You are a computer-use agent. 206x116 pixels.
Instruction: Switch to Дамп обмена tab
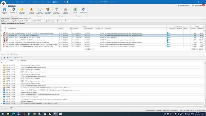[x=15, y=54]
